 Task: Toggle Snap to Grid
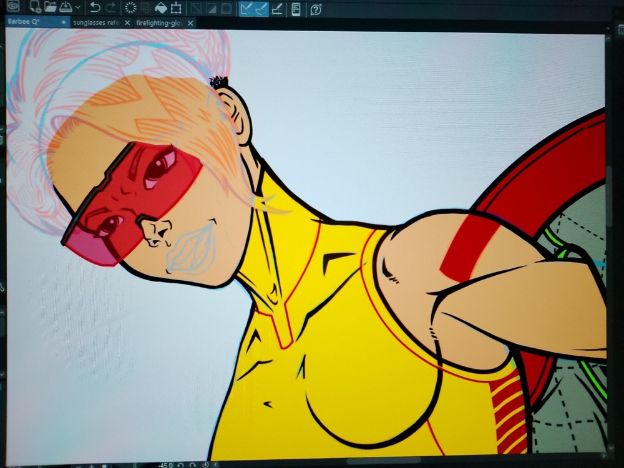pyautogui.click(x=277, y=8)
